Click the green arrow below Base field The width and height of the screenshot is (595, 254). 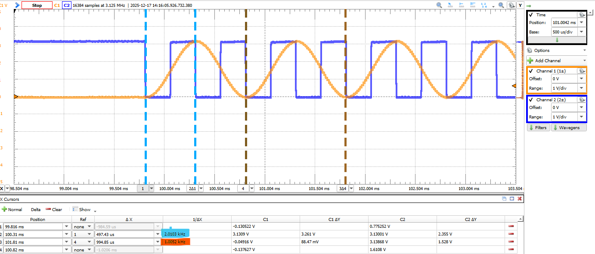click(557, 40)
